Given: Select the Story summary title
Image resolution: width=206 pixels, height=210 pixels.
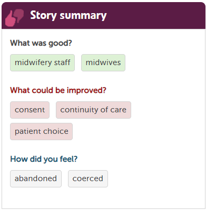Looking at the screenshot, I should coord(68,15).
